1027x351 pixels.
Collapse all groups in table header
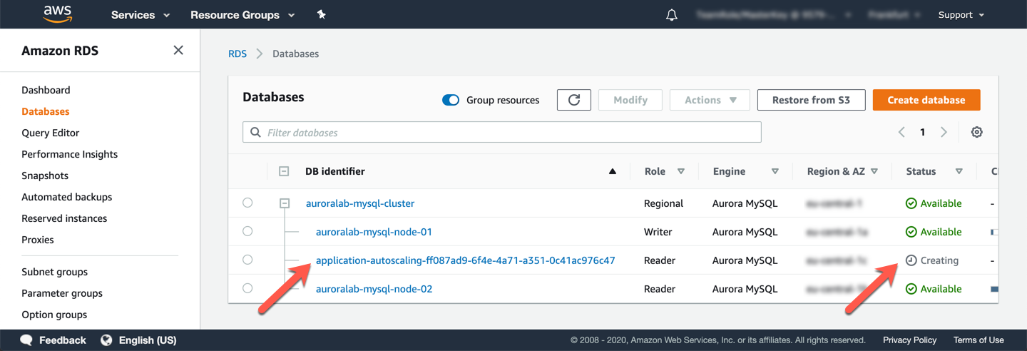(284, 171)
